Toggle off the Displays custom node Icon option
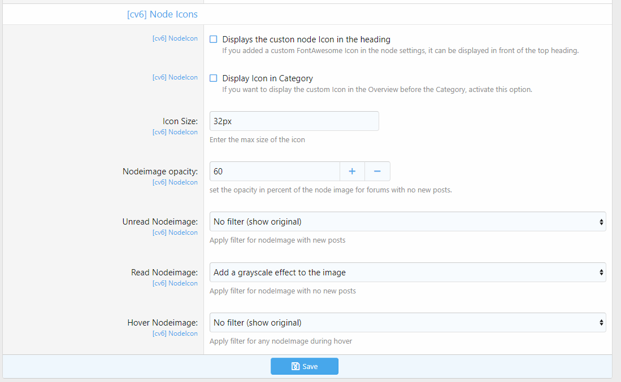 pyautogui.click(x=213, y=39)
